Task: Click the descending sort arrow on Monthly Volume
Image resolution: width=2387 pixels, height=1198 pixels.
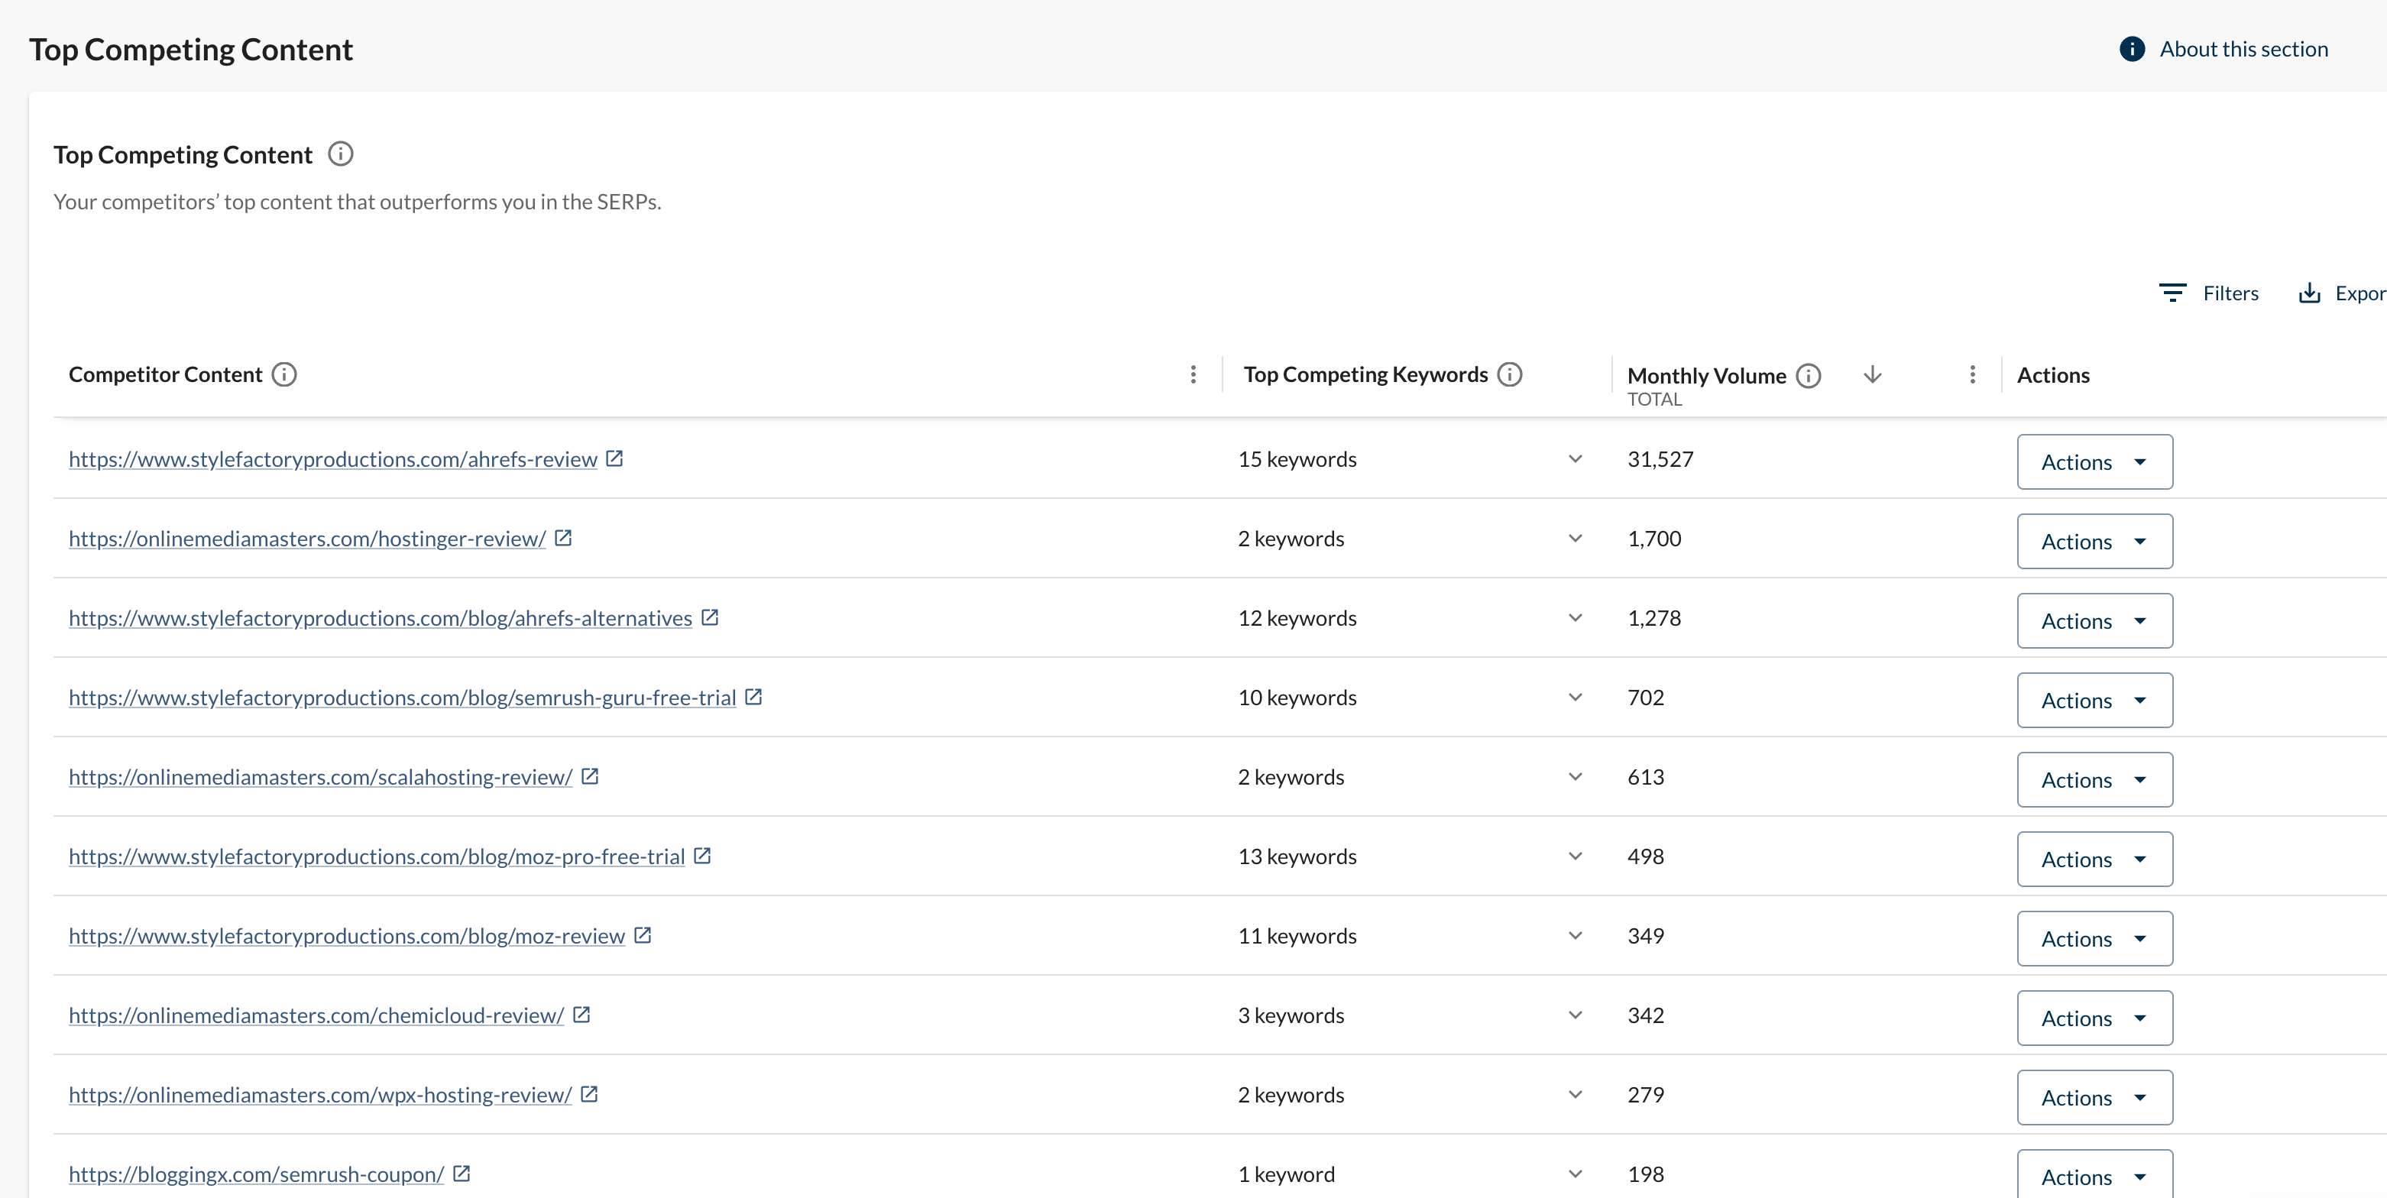Action: [1872, 375]
